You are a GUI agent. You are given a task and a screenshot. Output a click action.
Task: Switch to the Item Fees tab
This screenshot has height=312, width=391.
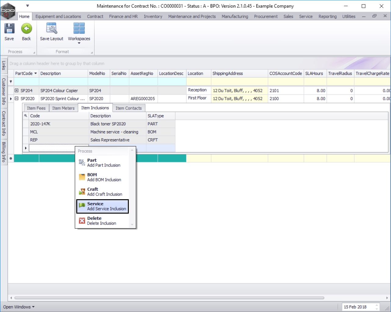tap(36, 108)
